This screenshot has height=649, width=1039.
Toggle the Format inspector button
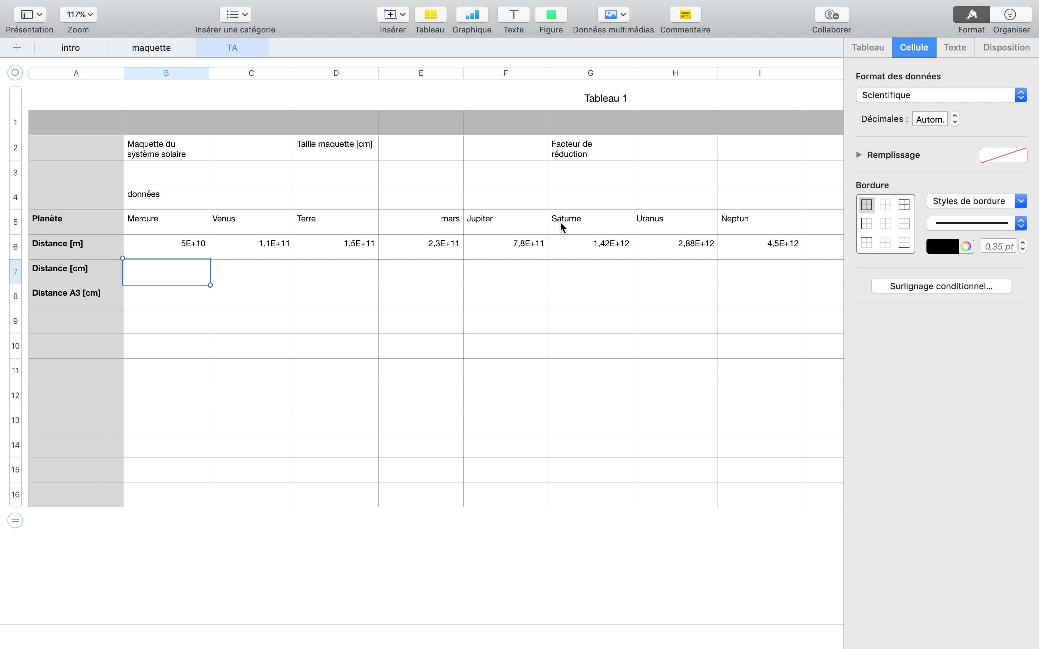tap(971, 14)
